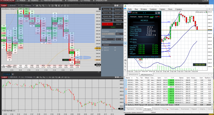Click Купить Bid button

coord(107,16)
